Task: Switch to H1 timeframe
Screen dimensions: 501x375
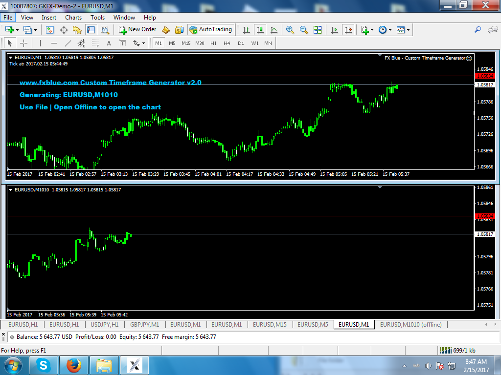Action: coord(213,43)
